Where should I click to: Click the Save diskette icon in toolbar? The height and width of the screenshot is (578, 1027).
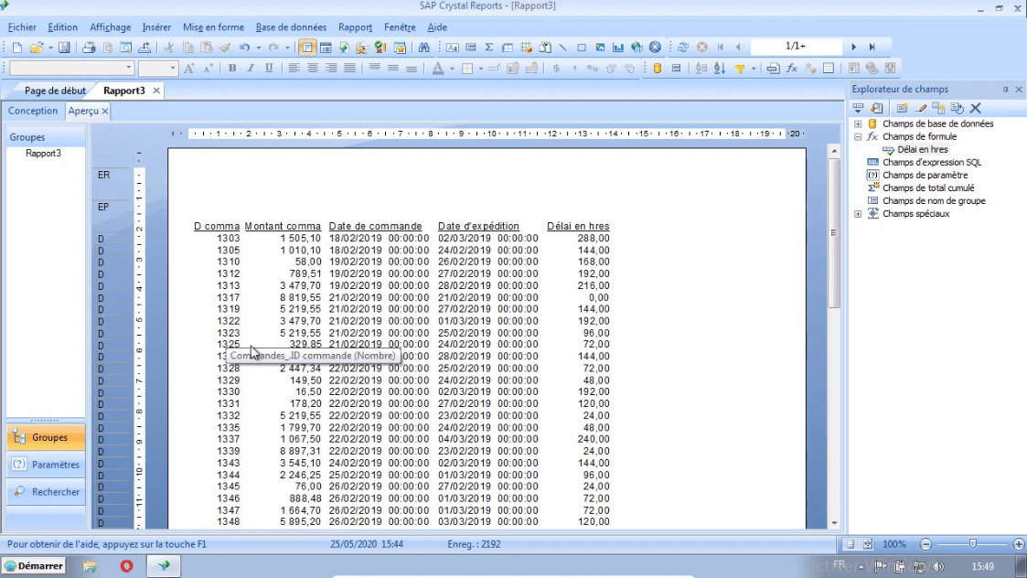point(64,48)
